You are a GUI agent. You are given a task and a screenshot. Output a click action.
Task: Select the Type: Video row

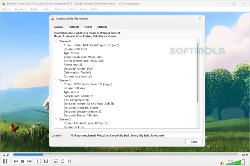coord(71,53)
